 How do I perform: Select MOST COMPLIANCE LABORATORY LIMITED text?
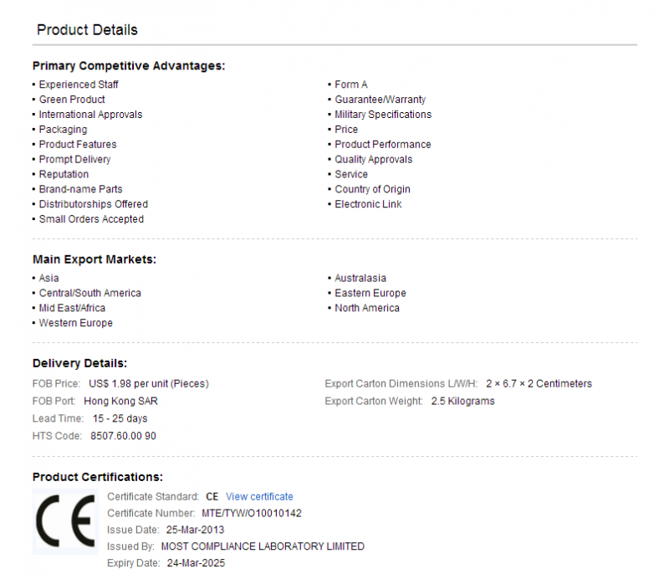point(263,546)
